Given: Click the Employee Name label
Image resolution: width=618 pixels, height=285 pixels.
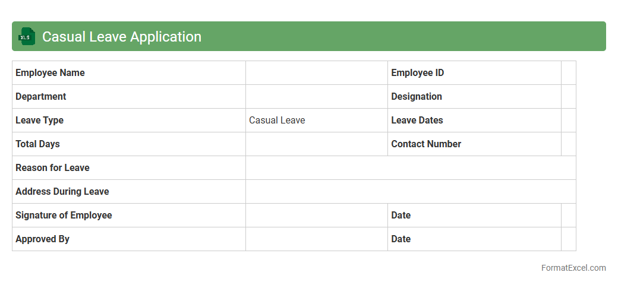Looking at the screenshot, I should tap(51, 73).
